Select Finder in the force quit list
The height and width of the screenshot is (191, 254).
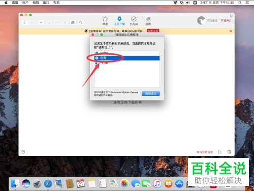tap(127, 63)
